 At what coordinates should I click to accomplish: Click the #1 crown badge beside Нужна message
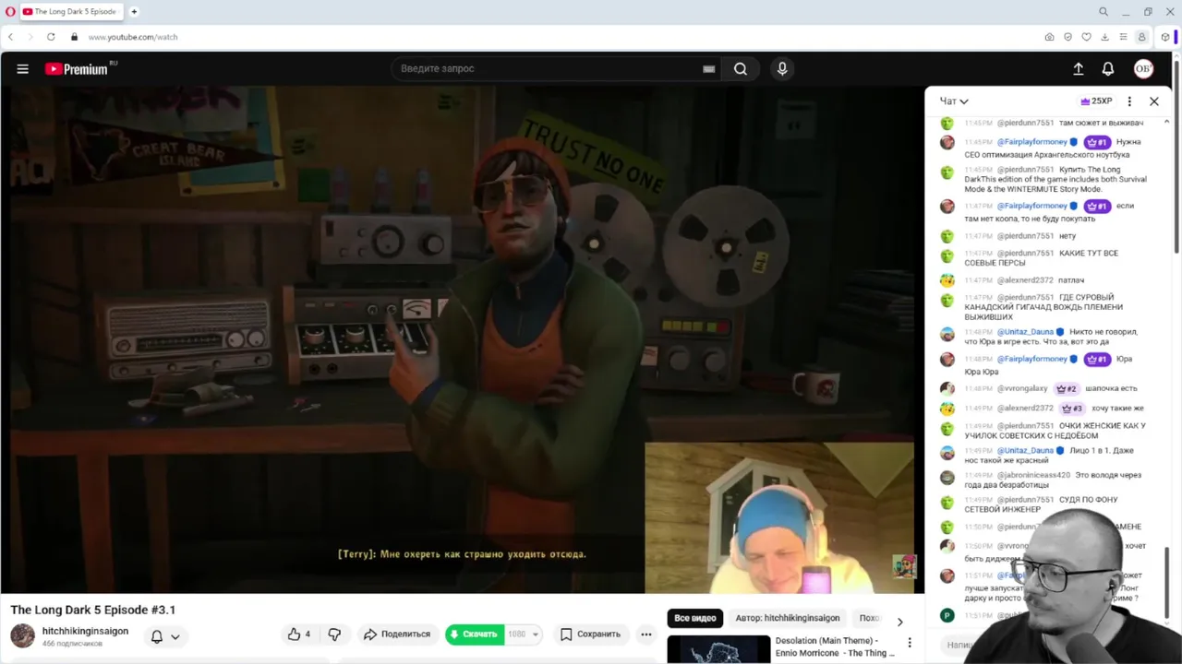coord(1097,142)
